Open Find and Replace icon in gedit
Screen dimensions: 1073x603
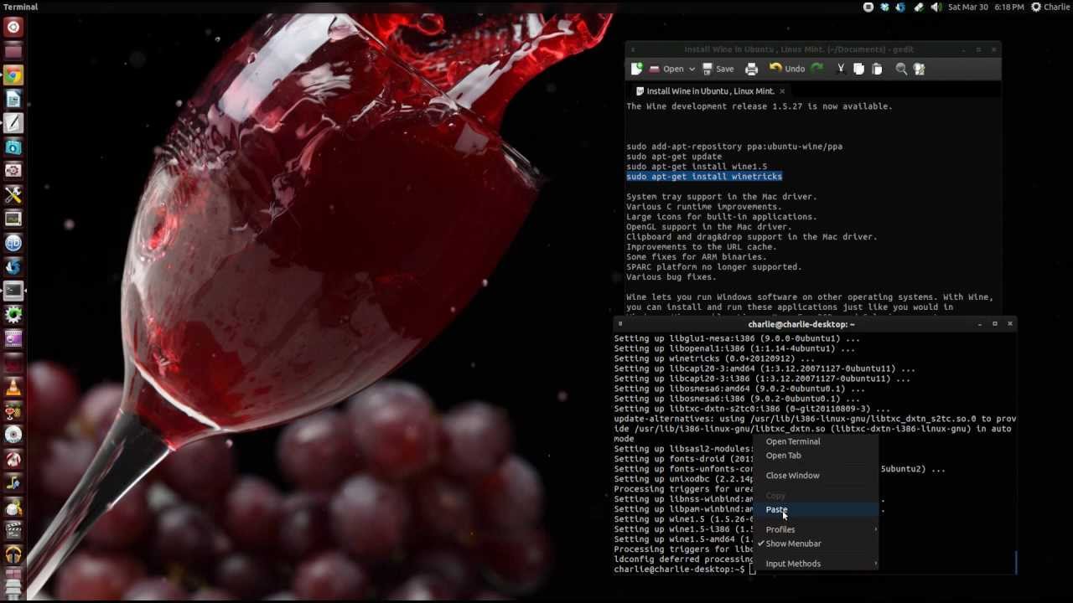pyautogui.click(x=920, y=69)
